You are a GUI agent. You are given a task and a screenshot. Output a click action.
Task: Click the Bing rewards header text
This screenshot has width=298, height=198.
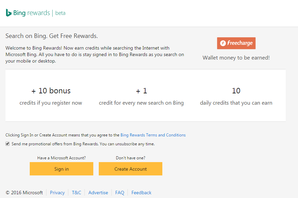(31, 13)
